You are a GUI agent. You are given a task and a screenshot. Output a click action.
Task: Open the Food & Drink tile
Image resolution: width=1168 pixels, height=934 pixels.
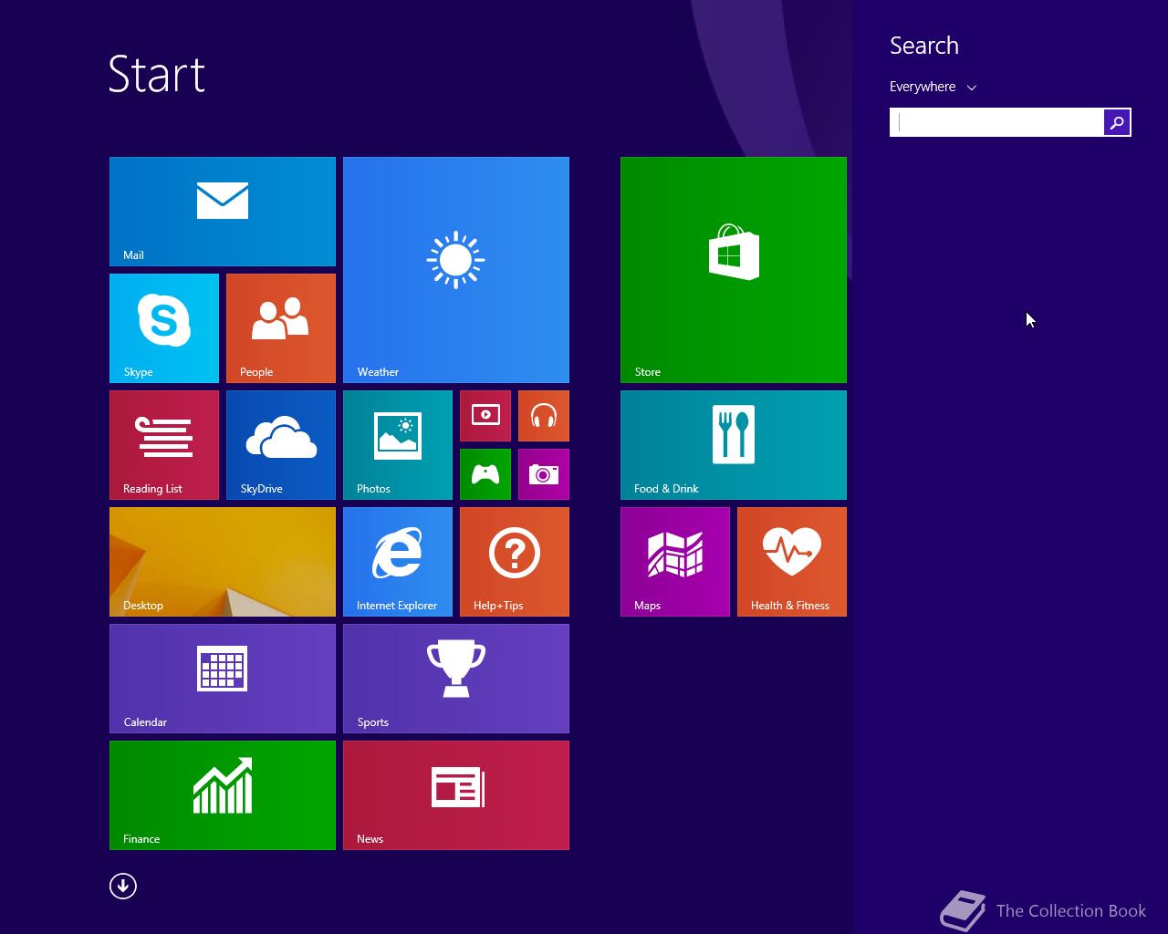point(734,445)
